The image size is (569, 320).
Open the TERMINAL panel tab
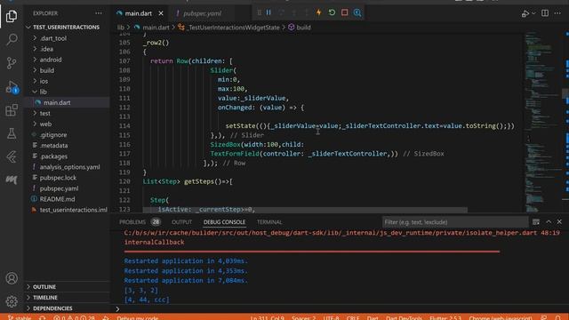(x=269, y=222)
